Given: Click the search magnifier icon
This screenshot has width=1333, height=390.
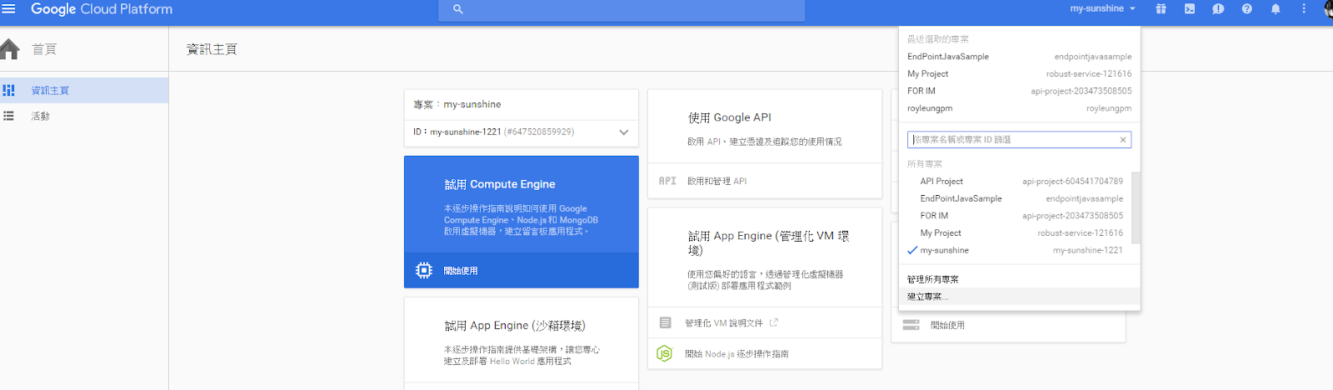Looking at the screenshot, I should 457,9.
